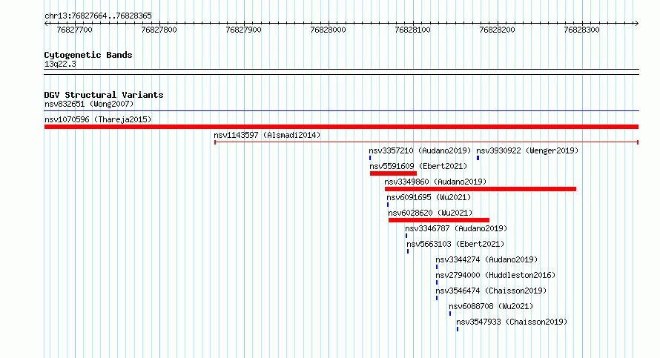The image size is (660, 358).
Task: Click the 76828300 ruler position
Action: pos(581,30)
